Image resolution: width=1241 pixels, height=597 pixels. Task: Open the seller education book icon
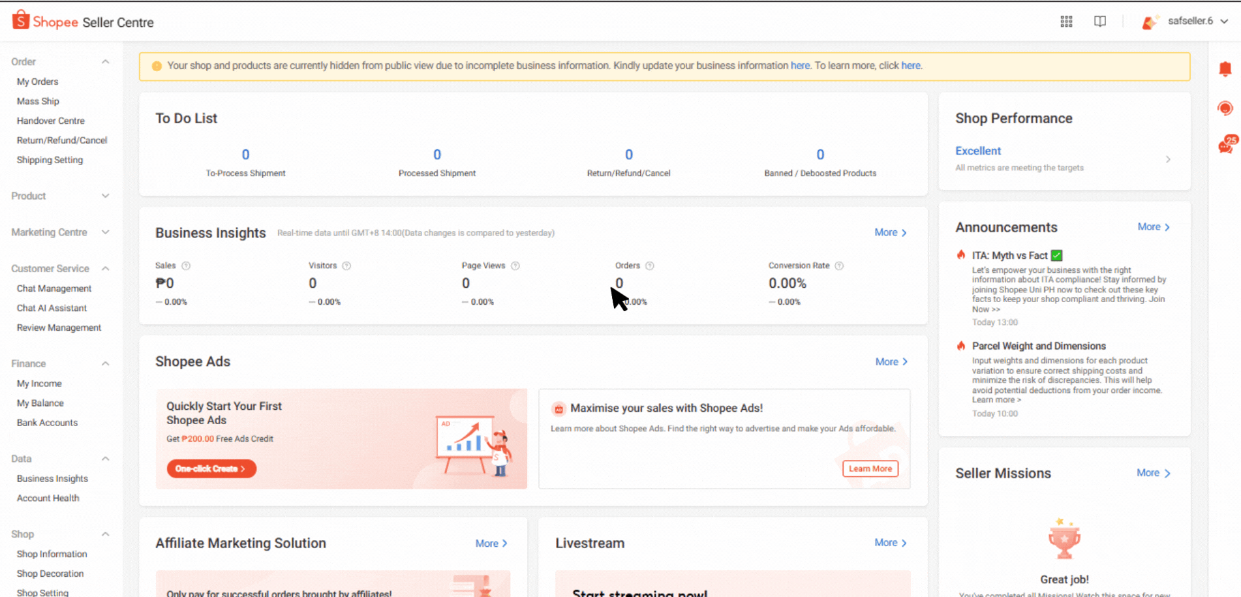[1100, 22]
